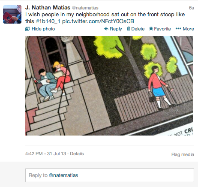Toggle Hide photo to collapse image
198x187 pixels.
coord(40,29)
